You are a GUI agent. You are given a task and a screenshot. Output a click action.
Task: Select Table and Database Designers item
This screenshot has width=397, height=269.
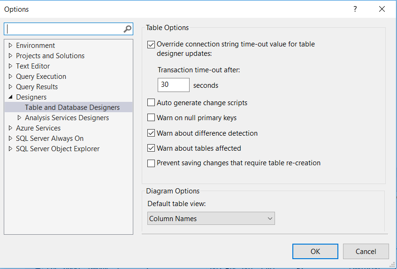(x=72, y=108)
